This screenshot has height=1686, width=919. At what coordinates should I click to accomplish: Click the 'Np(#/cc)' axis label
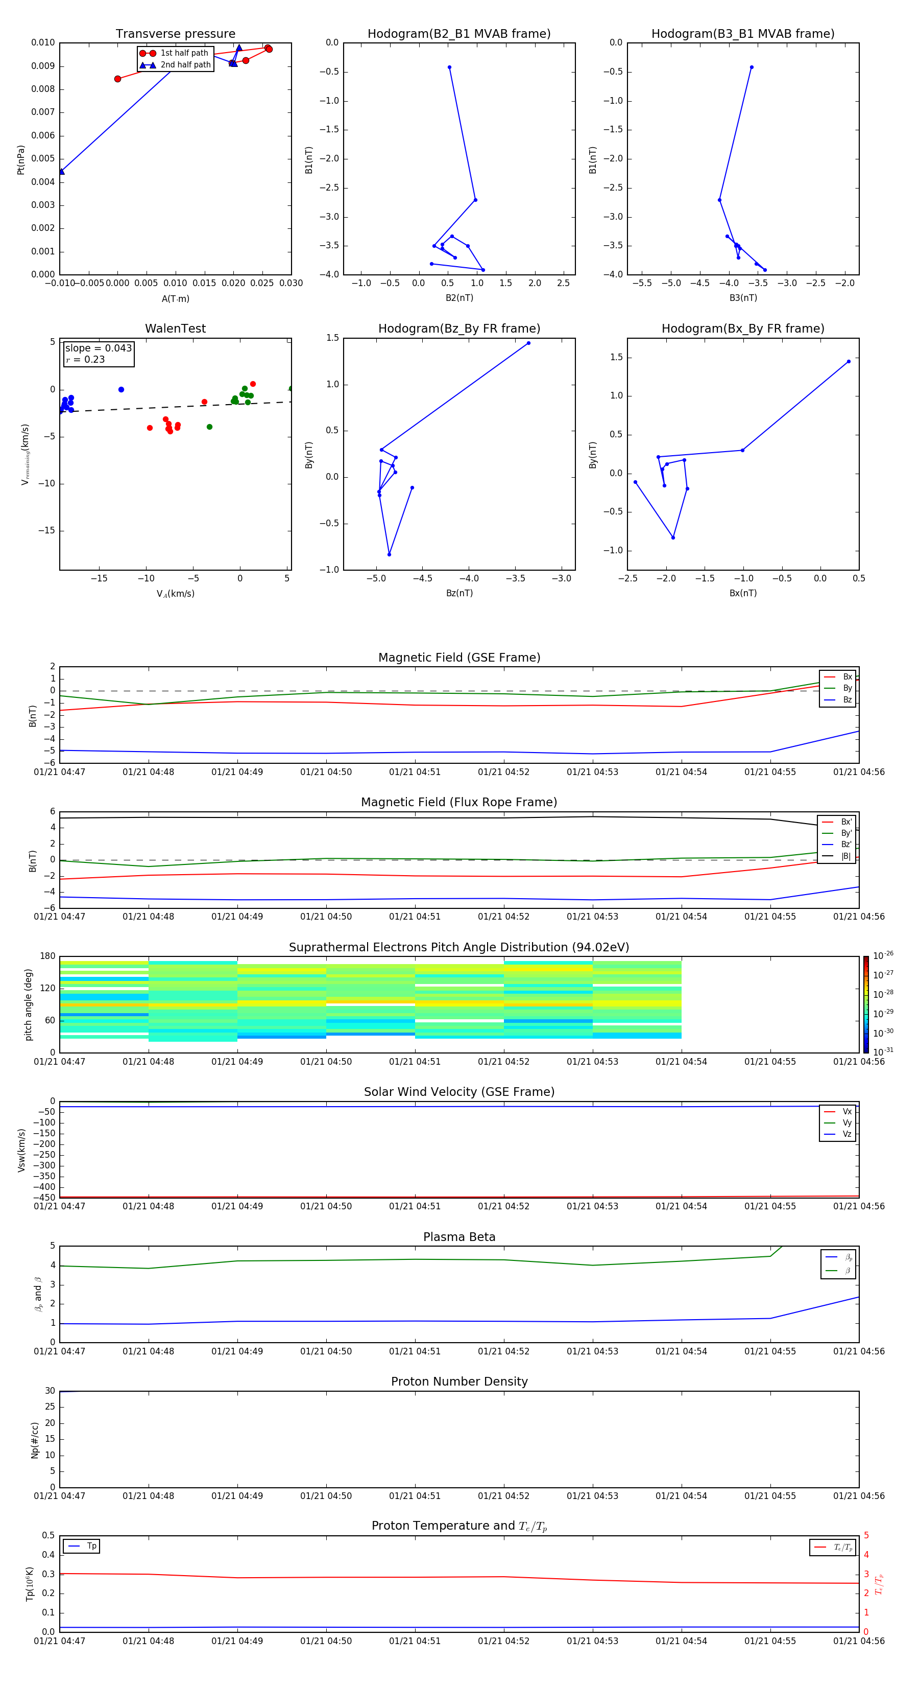pyautogui.click(x=35, y=1440)
